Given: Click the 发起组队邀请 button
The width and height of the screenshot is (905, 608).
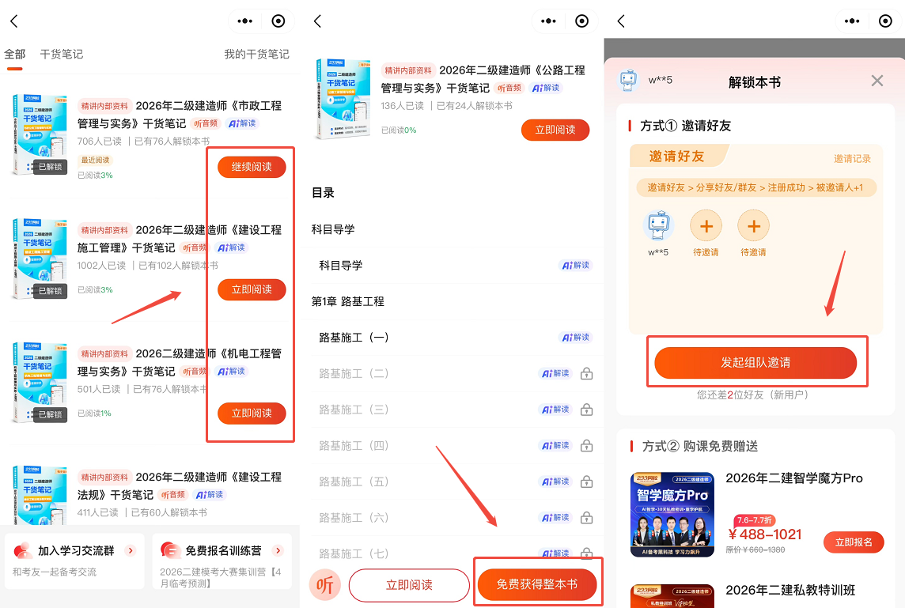Looking at the screenshot, I should click(x=755, y=363).
